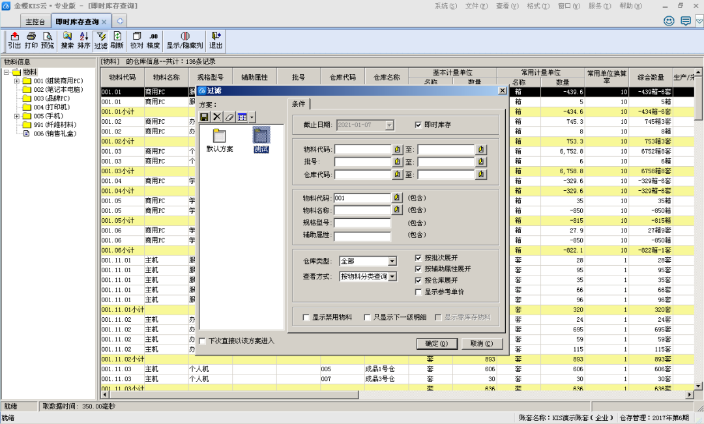Enable 显示参考单价 checkbox
Viewport: 704px width, 424px height.
tap(418, 292)
